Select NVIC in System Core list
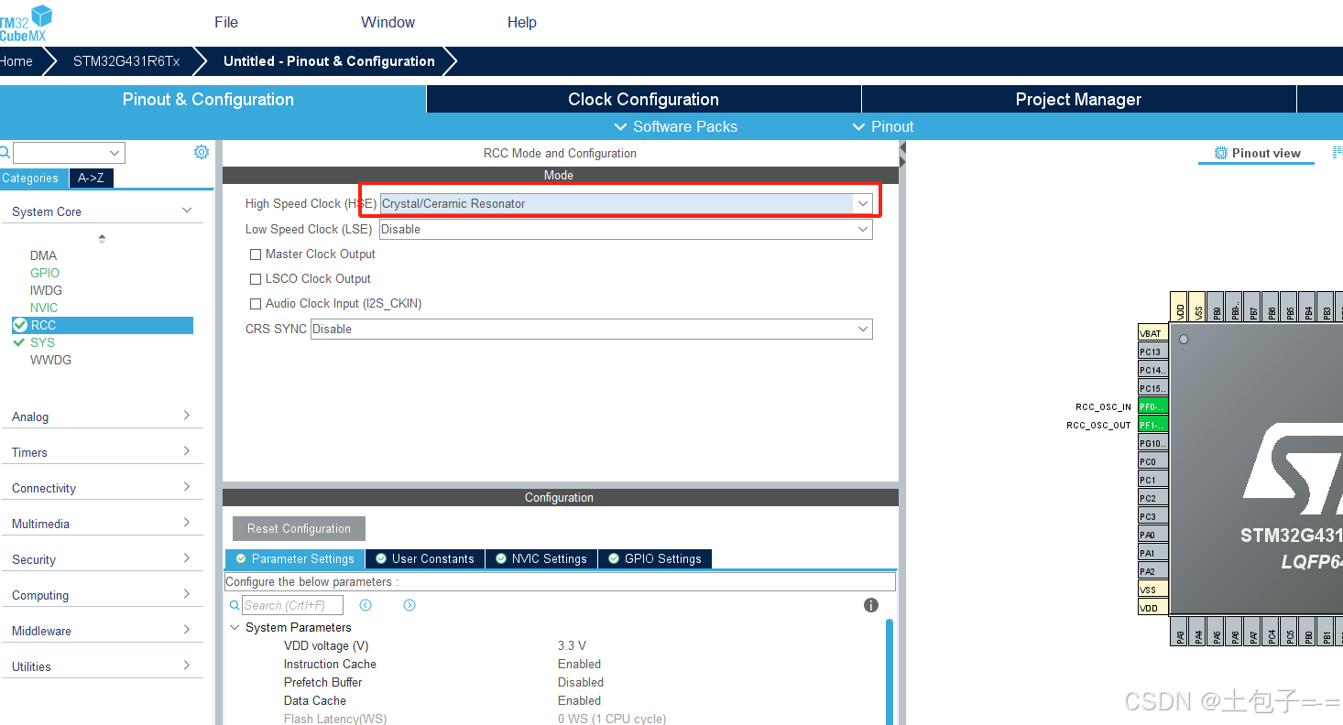The image size is (1343, 725). tap(44, 308)
